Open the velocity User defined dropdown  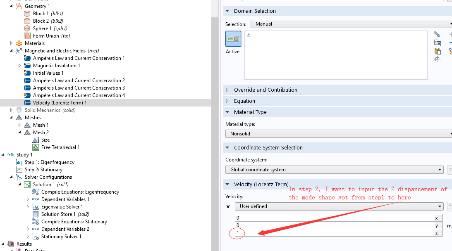[x=339, y=206]
